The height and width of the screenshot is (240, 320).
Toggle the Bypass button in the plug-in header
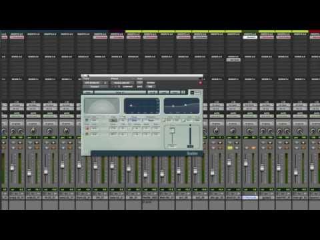coord(151,83)
